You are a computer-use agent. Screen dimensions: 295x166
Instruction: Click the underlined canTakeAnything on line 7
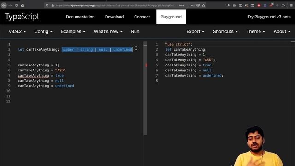tap(33, 76)
